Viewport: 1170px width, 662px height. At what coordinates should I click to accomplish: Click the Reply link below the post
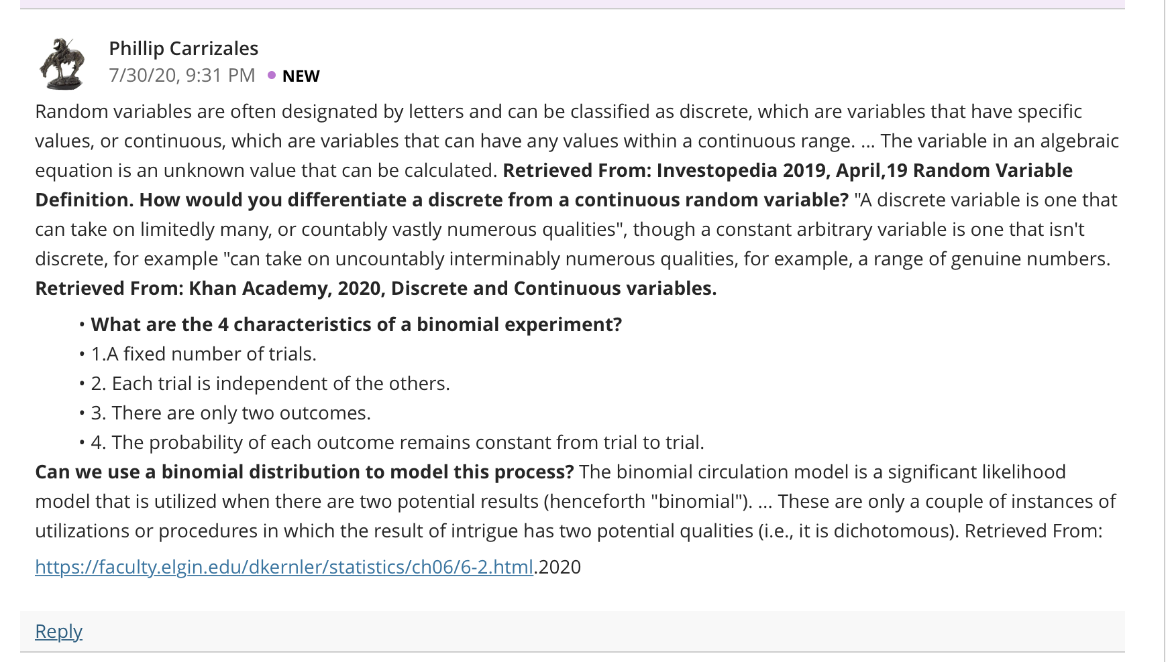click(58, 631)
